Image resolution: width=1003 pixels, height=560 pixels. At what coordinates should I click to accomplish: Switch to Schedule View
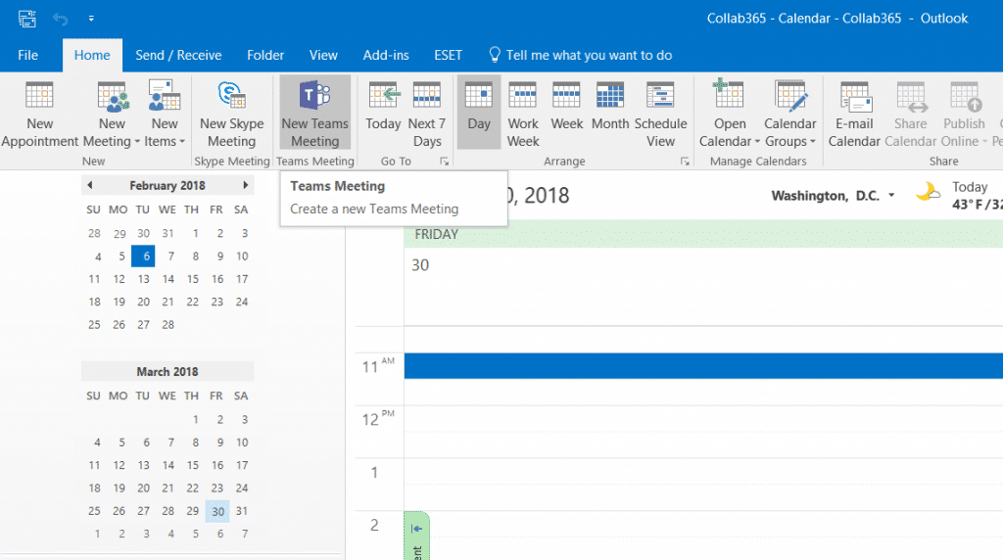(x=660, y=116)
